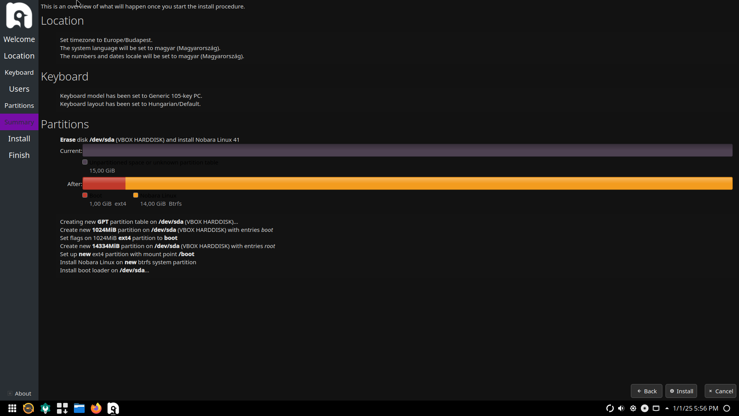Screen dimensions: 739x416
Task: Open the application launcher grid
Action: click(12, 408)
